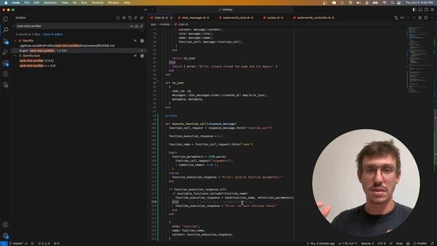The height and width of the screenshot is (246, 437).
Task: Go back with the navigation arrow
Action: point(145,10)
